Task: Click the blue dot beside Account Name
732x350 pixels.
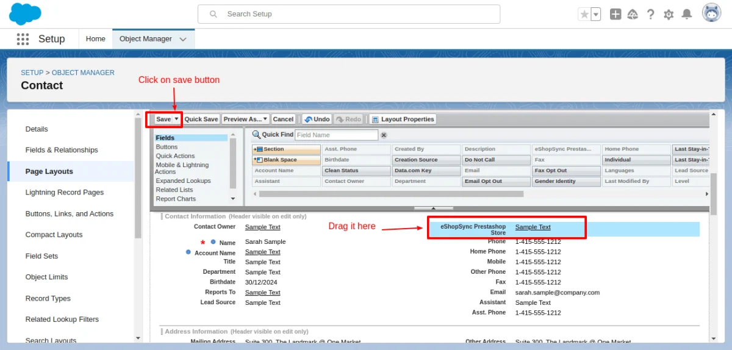Action: 188,252
